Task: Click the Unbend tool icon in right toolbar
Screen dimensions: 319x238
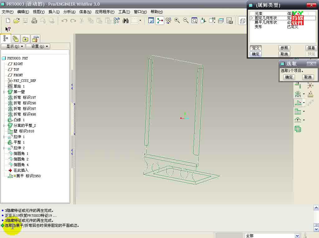Action: pyautogui.click(x=298, y=103)
